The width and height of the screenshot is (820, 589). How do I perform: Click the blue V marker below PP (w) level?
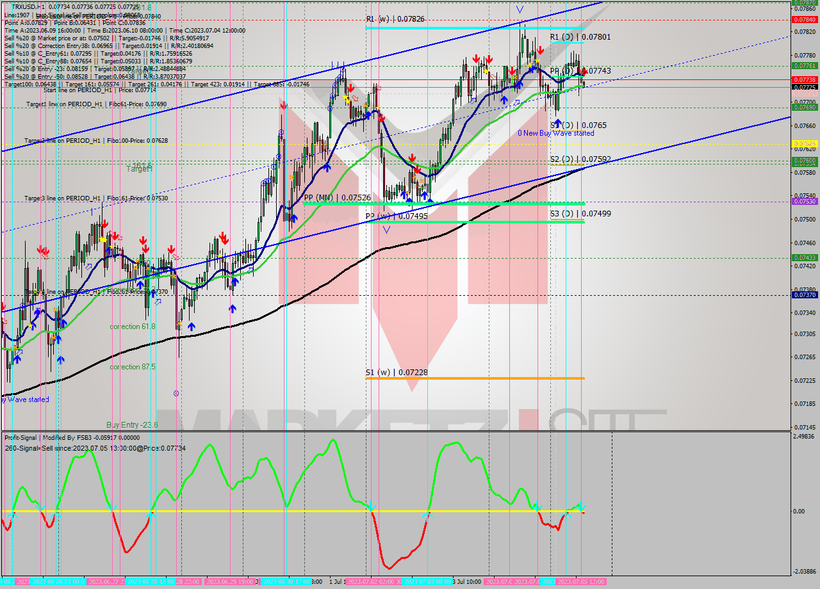point(387,229)
